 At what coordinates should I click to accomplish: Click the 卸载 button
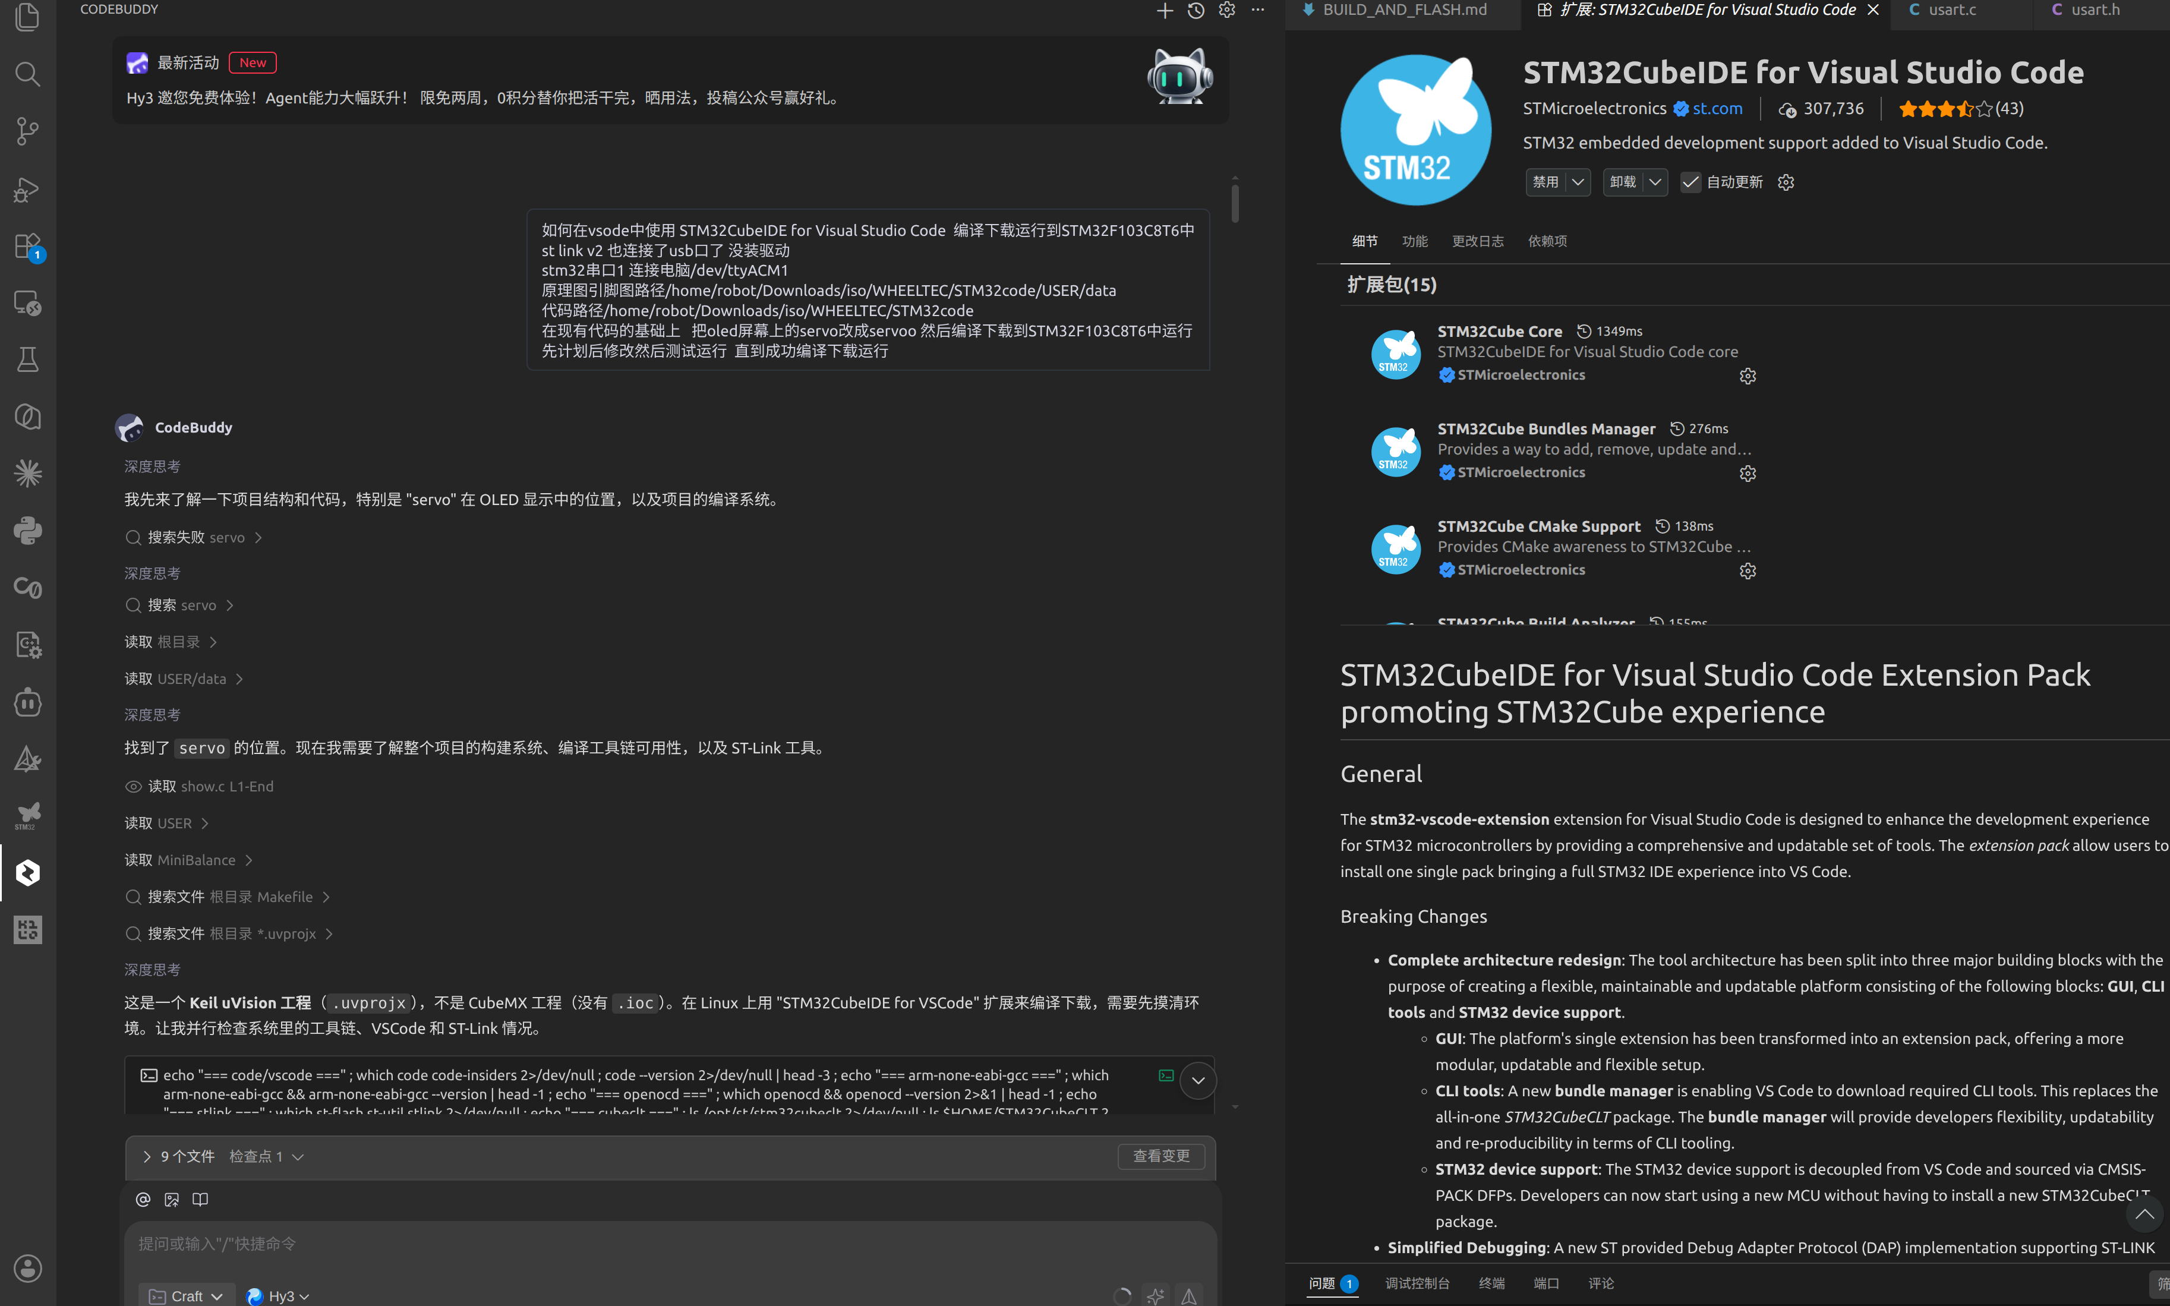tap(1623, 182)
